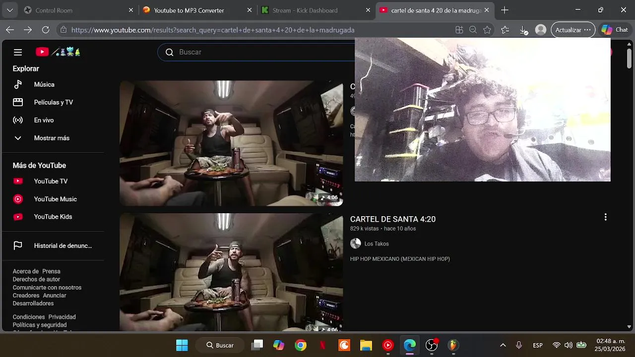The width and height of the screenshot is (635, 357).
Task: Close the Control Room tab
Action: point(131,10)
